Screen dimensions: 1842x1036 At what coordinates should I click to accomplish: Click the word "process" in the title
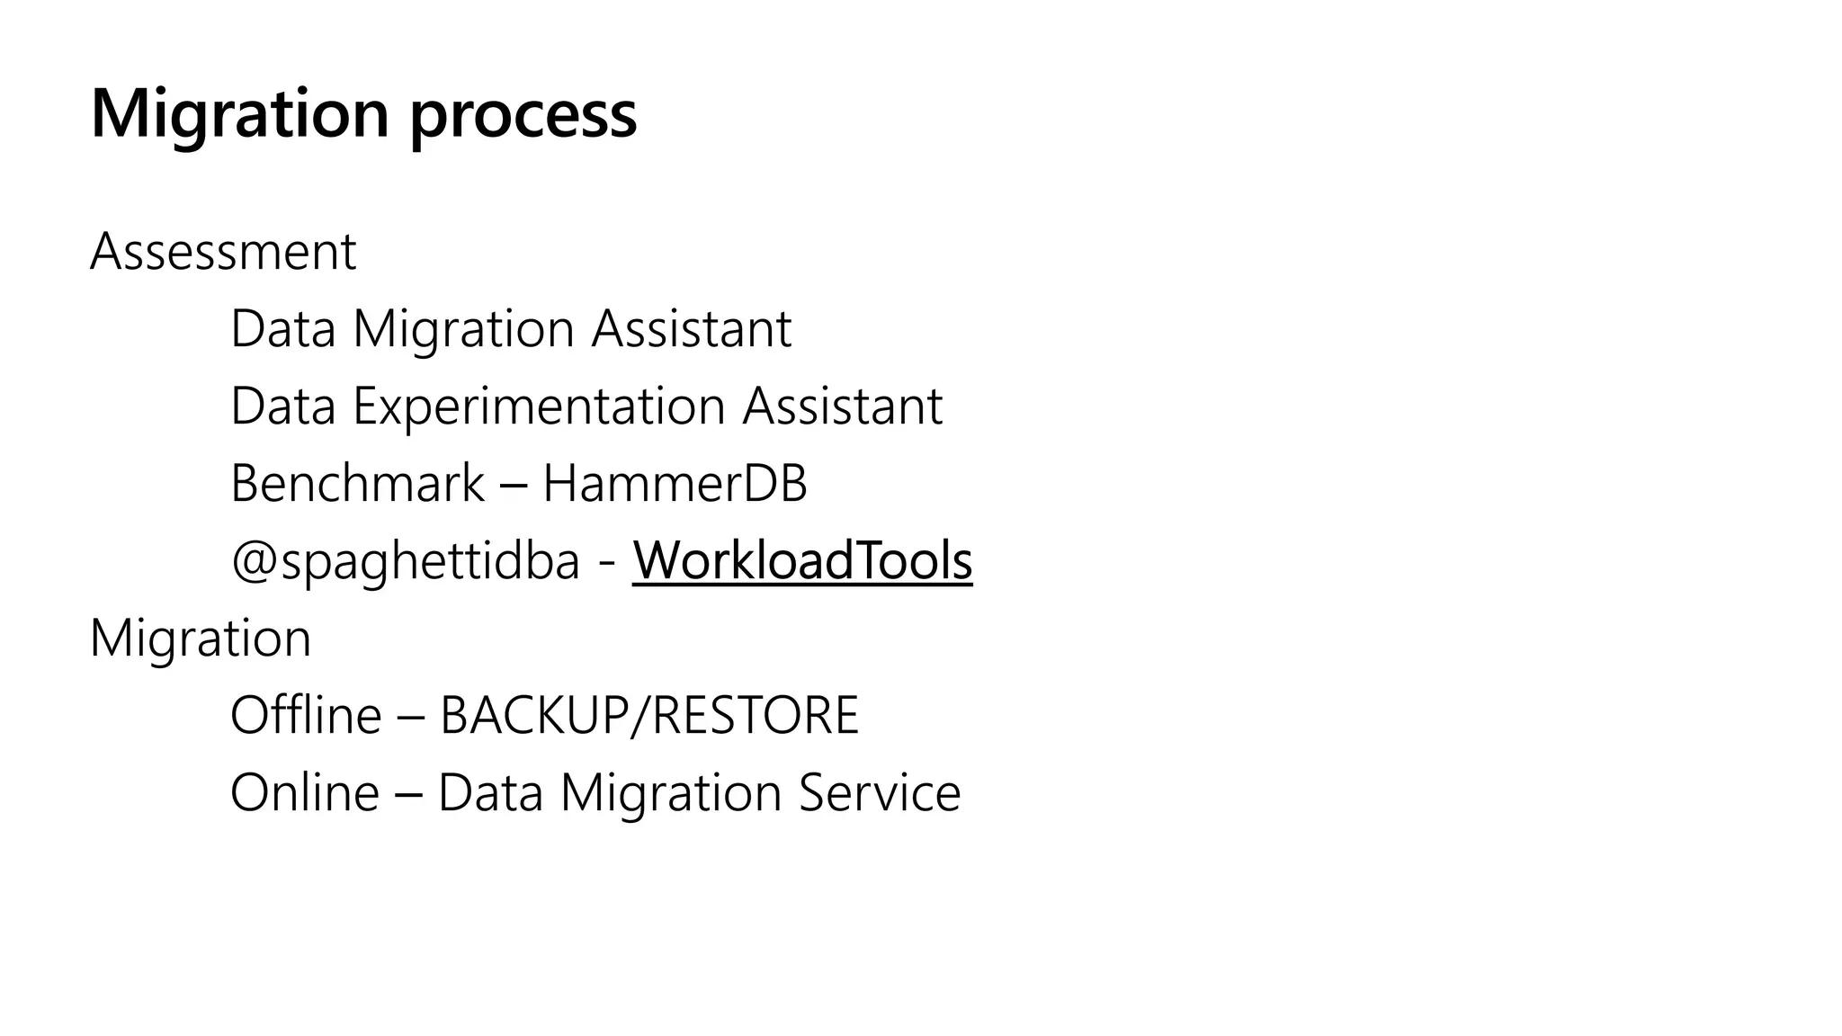point(523,117)
